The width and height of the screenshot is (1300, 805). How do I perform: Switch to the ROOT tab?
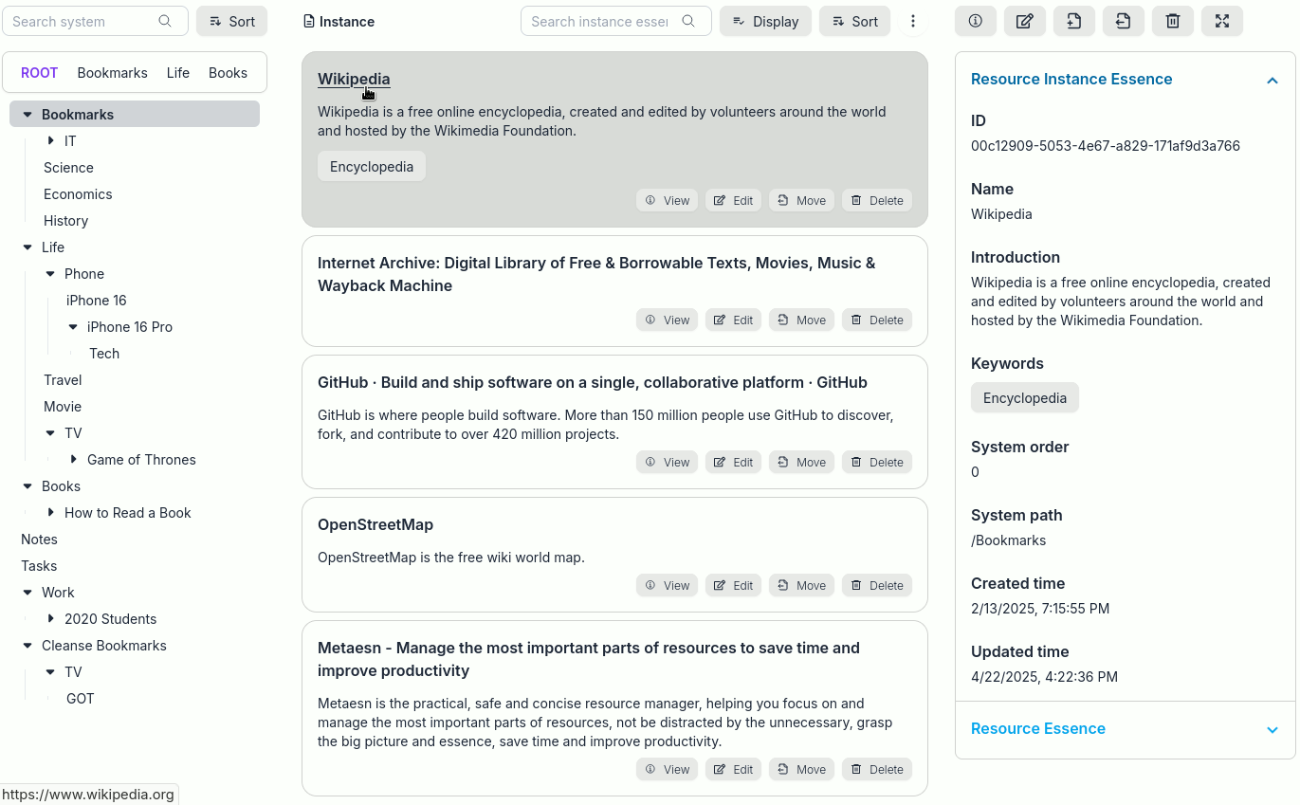click(x=40, y=72)
